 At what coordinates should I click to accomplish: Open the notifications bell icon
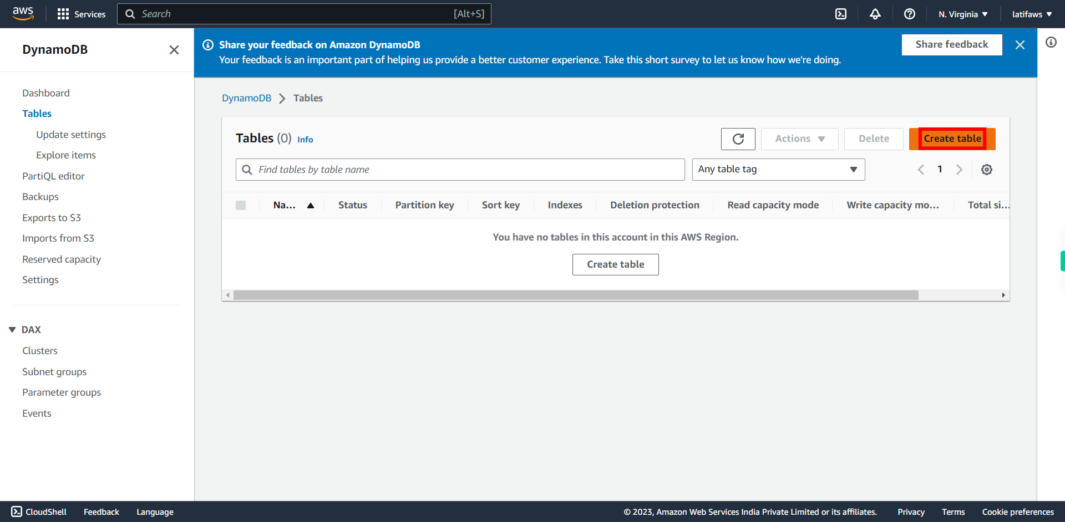tap(875, 14)
